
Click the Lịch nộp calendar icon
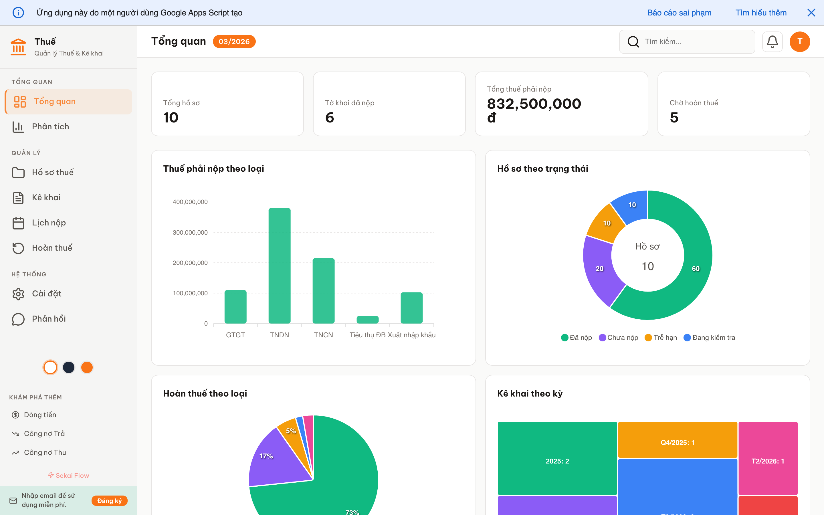point(18,223)
